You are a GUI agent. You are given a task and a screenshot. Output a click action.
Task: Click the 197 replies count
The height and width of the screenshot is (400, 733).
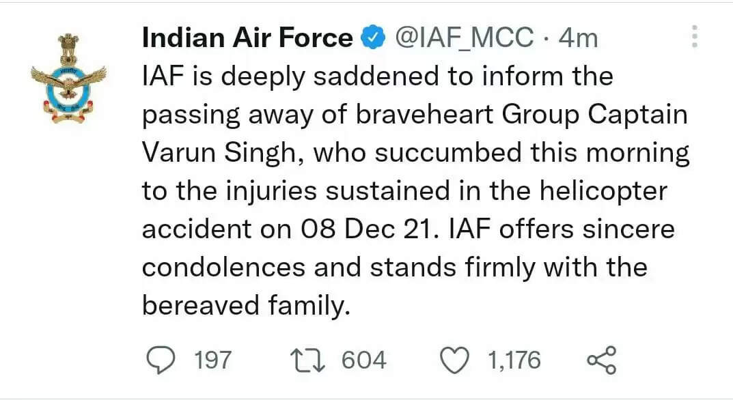click(x=212, y=360)
